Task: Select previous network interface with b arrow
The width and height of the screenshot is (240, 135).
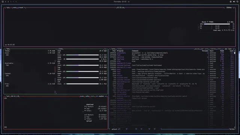Action: point(97,96)
